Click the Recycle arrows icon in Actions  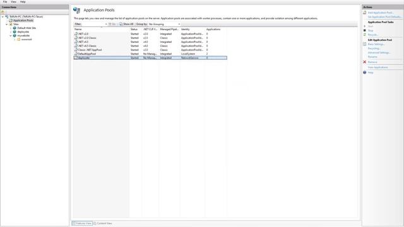(x=365, y=35)
